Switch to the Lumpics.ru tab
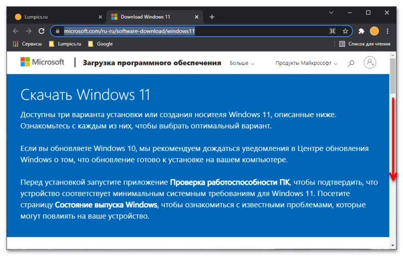Screen dimensions: 403x256 click(50, 17)
